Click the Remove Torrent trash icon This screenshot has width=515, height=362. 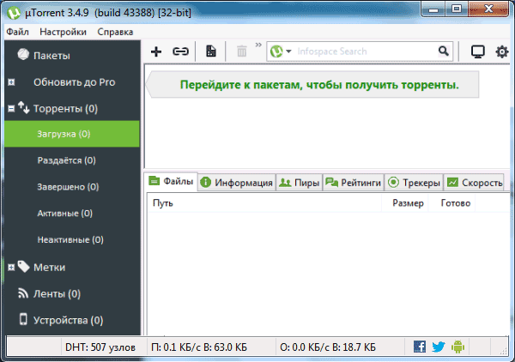(242, 52)
